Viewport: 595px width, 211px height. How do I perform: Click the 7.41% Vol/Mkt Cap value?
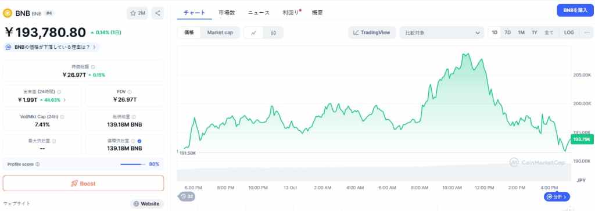(42, 124)
